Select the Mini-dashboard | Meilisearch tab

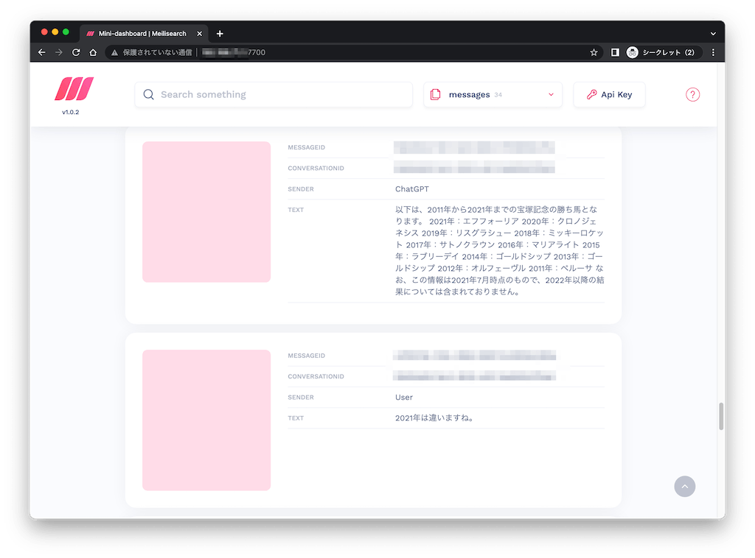click(x=144, y=34)
